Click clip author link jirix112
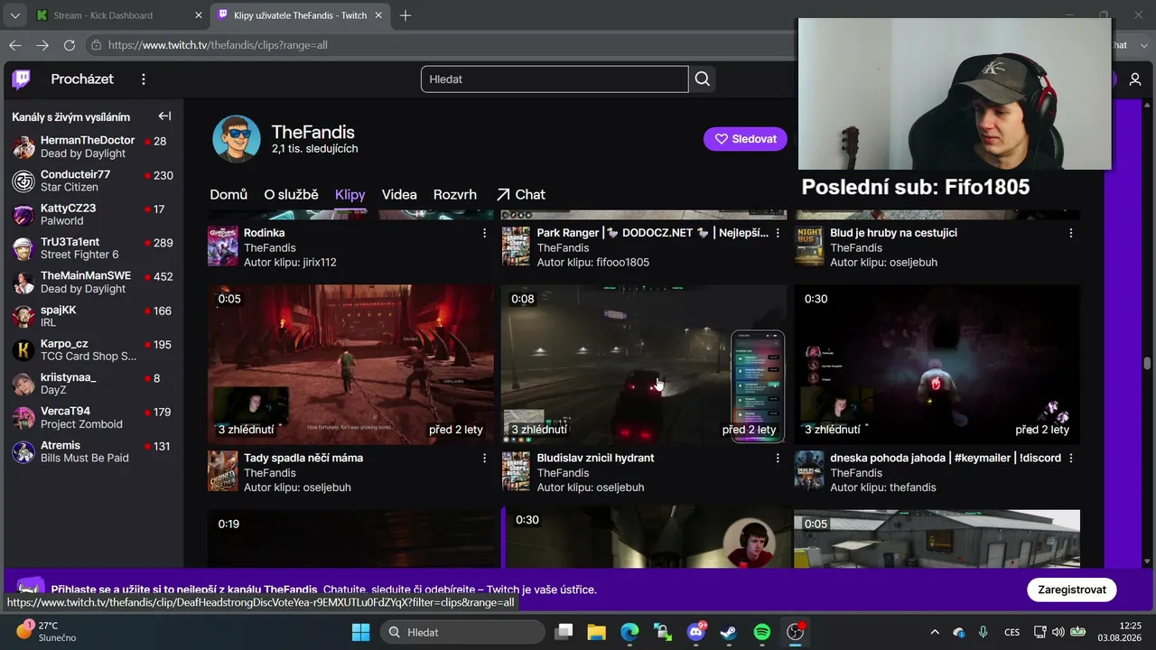Viewport: 1156px width, 650px height. [x=315, y=263]
